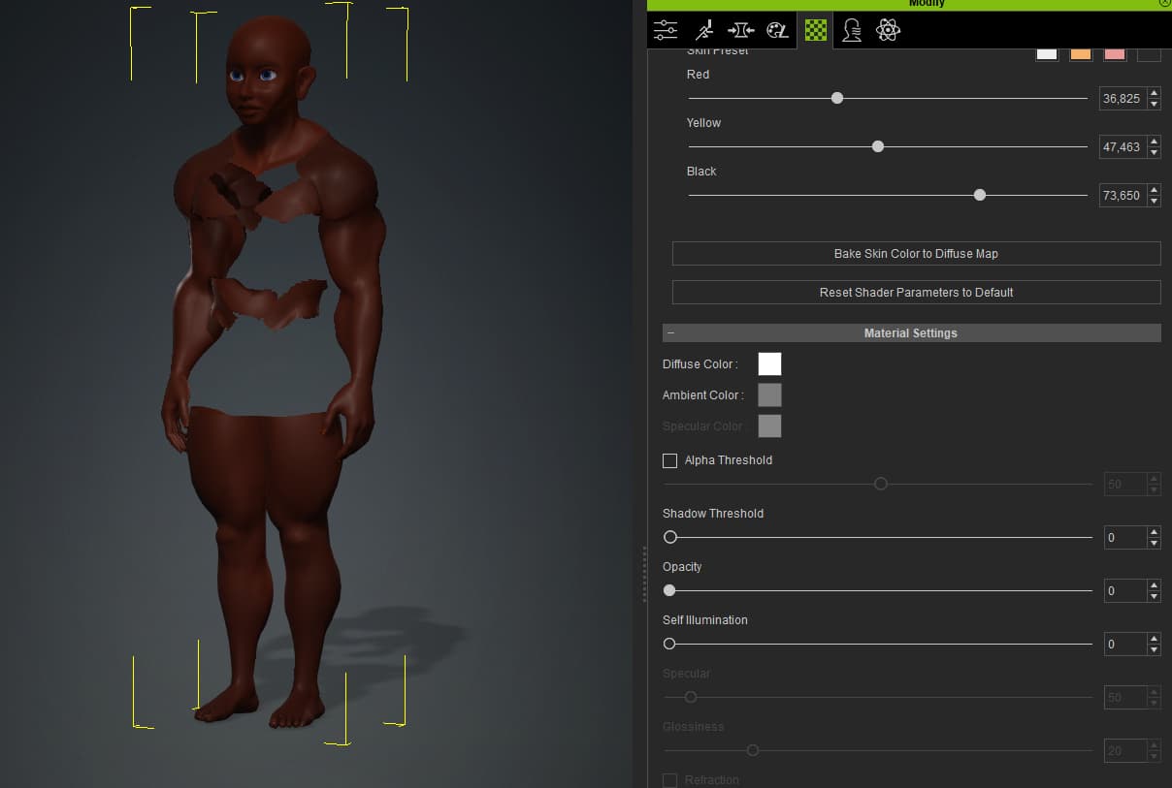
Task: Decrease Opacity with down arrow
Action: coord(1154,596)
